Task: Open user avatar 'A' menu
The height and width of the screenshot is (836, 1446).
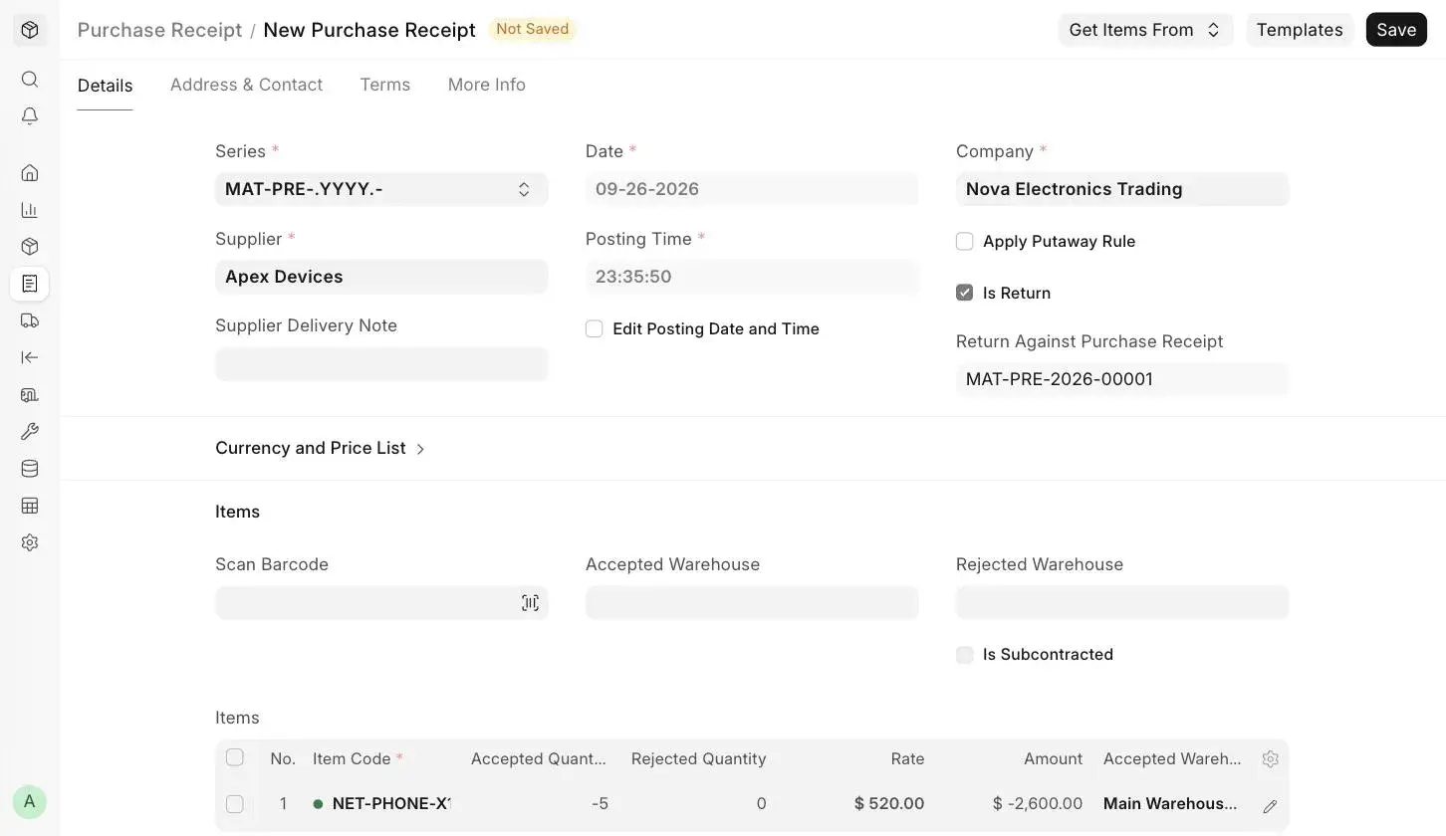Action: (30, 801)
